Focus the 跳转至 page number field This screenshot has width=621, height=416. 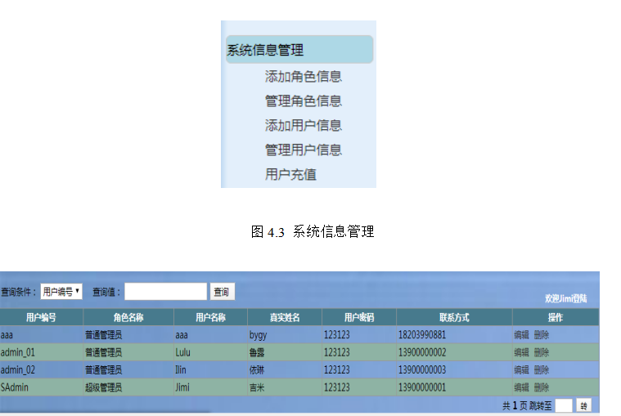point(564,405)
